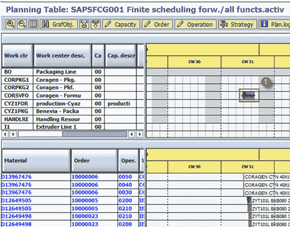This screenshot has width=290, height=227.
Task: Open the Order edit button
Action: click(157, 24)
